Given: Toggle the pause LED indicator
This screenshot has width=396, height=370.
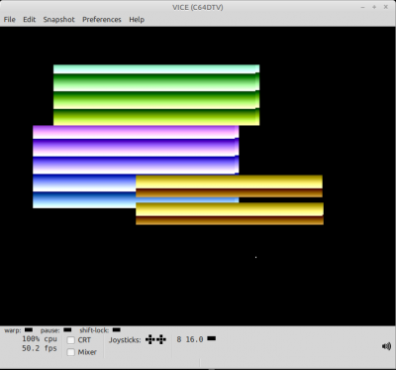Looking at the screenshot, I should pyautogui.click(x=67, y=329).
